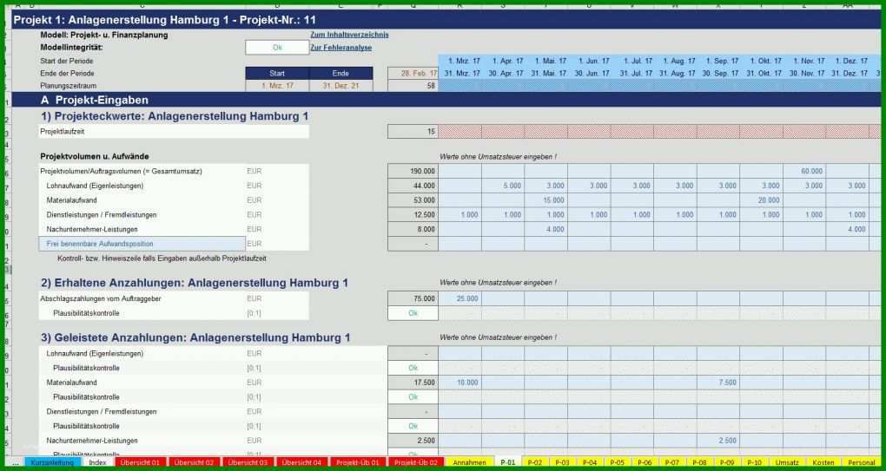Open the Kosten sheet tab
Image resolution: width=886 pixels, height=471 pixels.
click(823, 462)
